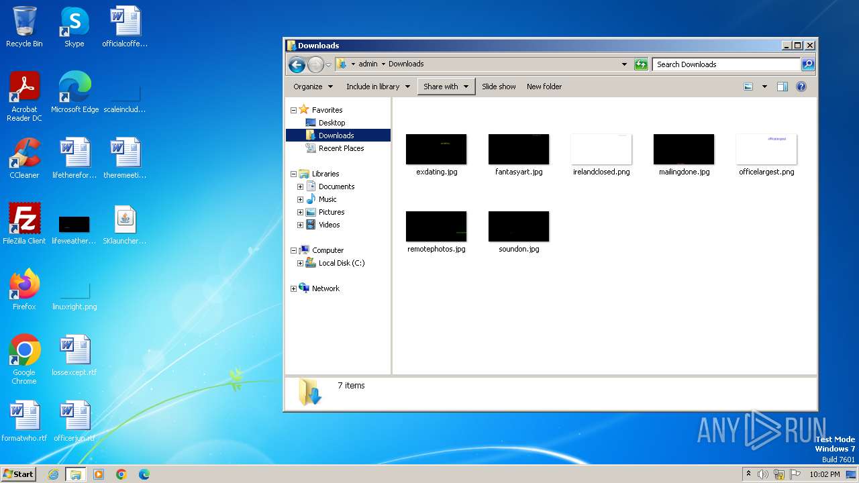This screenshot has height=483, width=859.
Task: Open the Internet Explorer taskbar icon
Action: click(54, 474)
